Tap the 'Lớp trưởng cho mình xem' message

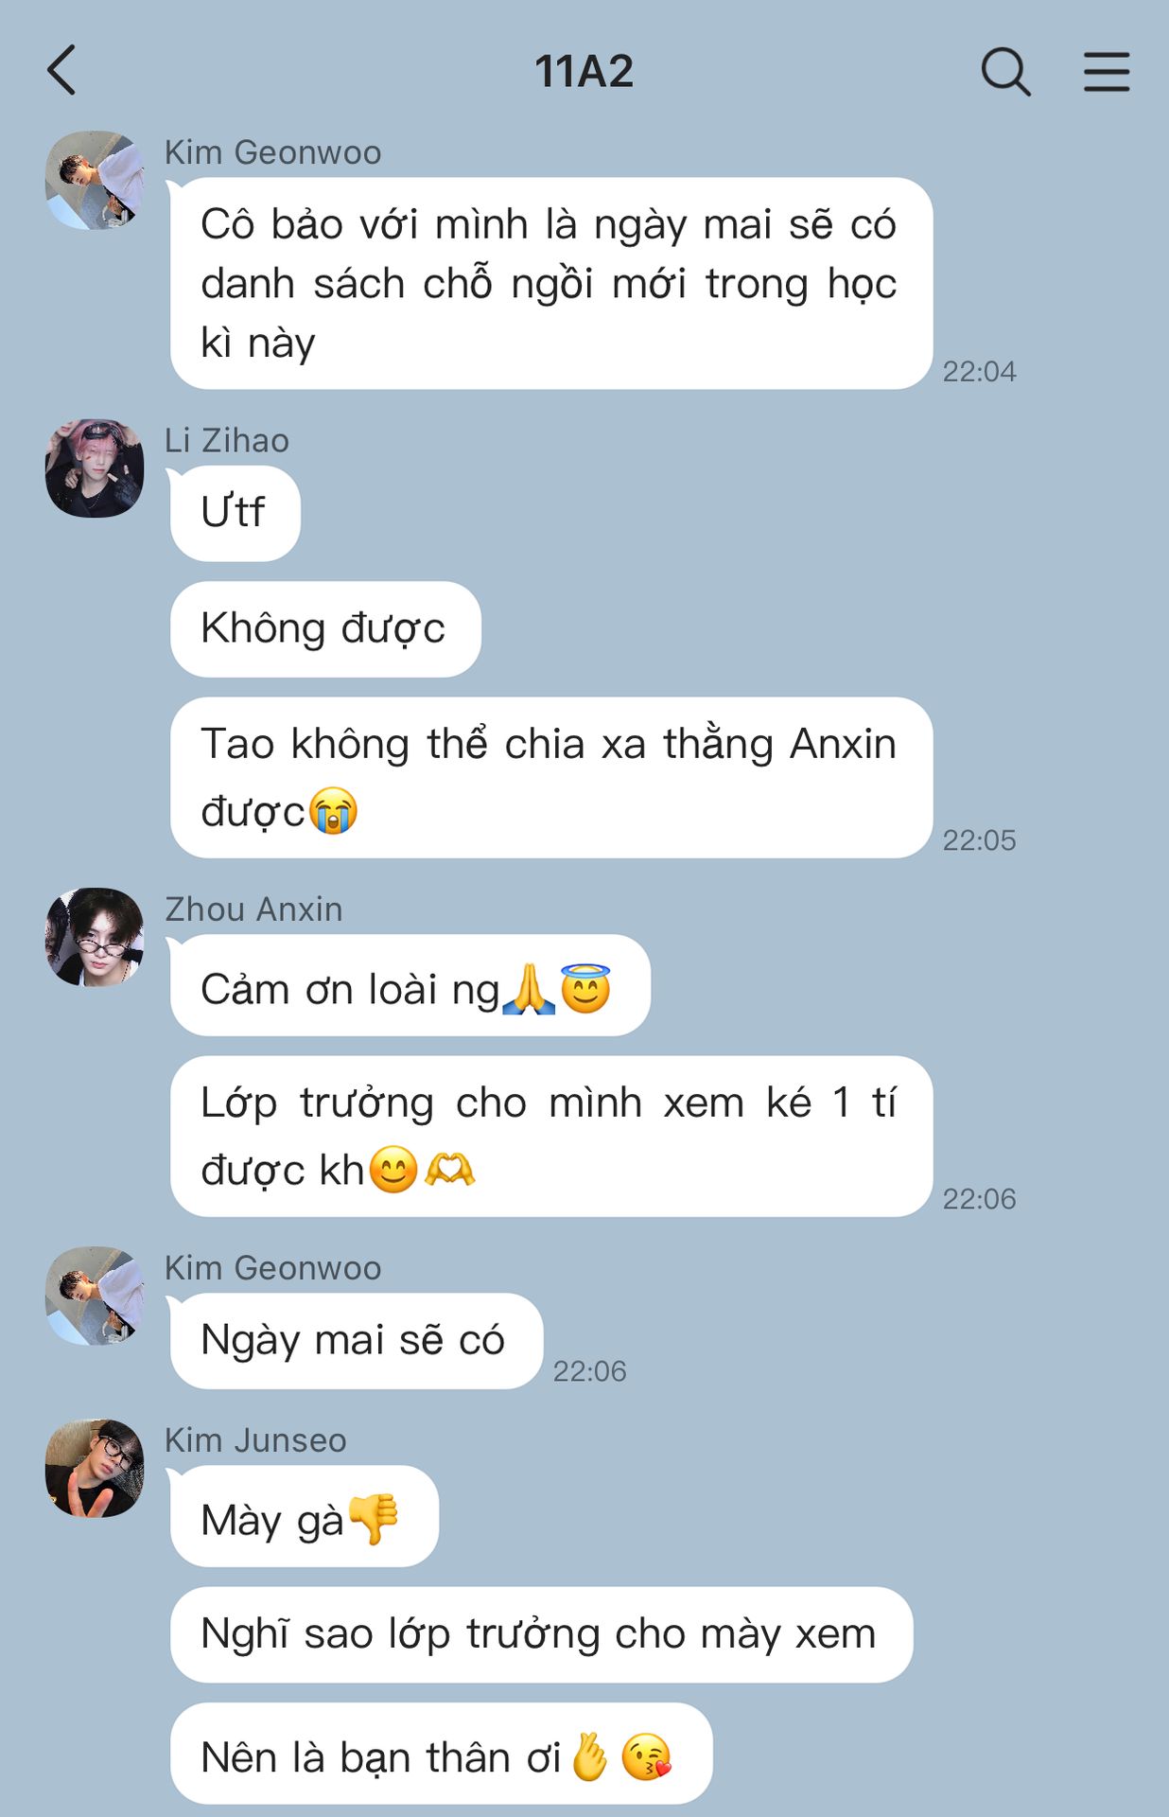tap(551, 1137)
